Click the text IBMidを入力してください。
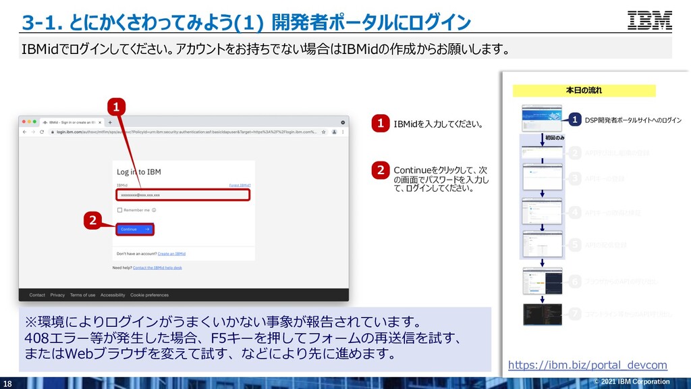Viewport: 691px width, 389px height. point(438,124)
